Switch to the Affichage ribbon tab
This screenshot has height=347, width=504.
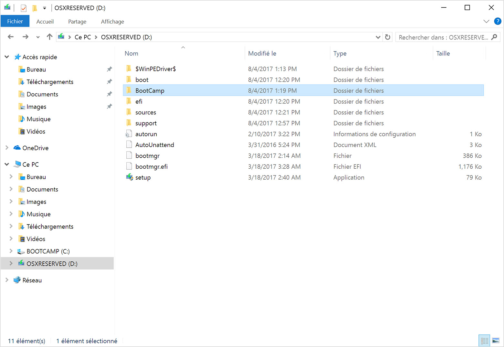pos(112,22)
